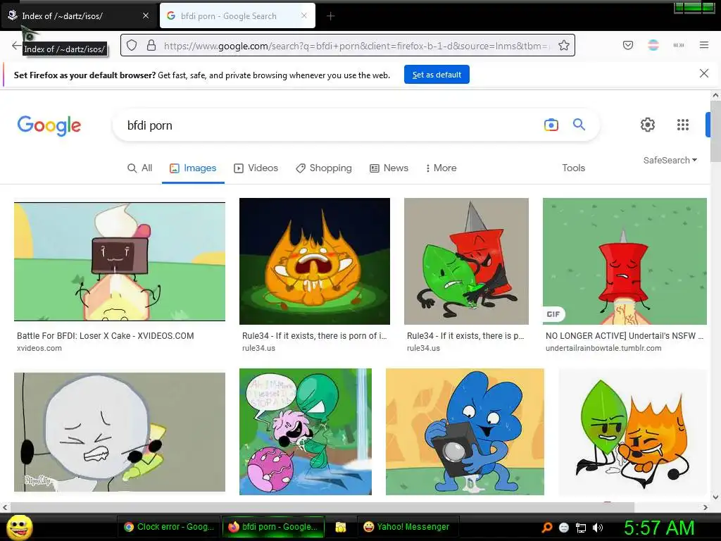The width and height of the screenshot is (721, 541).
Task: Switch to the Index of /~dartz/isos/ tab
Action: (78, 15)
